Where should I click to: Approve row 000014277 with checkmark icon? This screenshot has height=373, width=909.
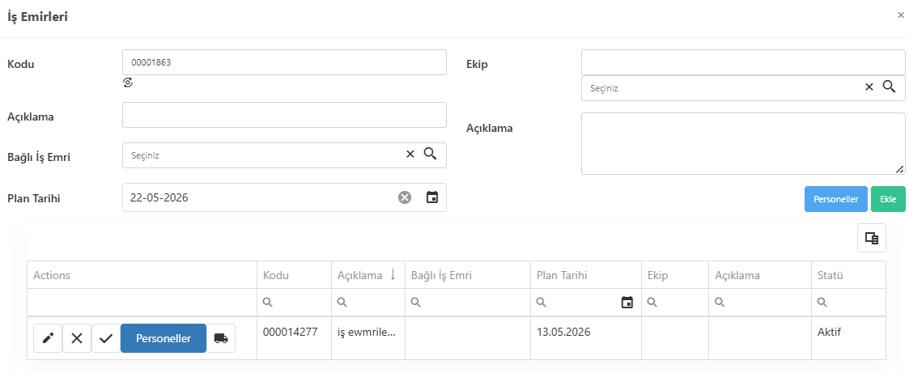tap(105, 338)
